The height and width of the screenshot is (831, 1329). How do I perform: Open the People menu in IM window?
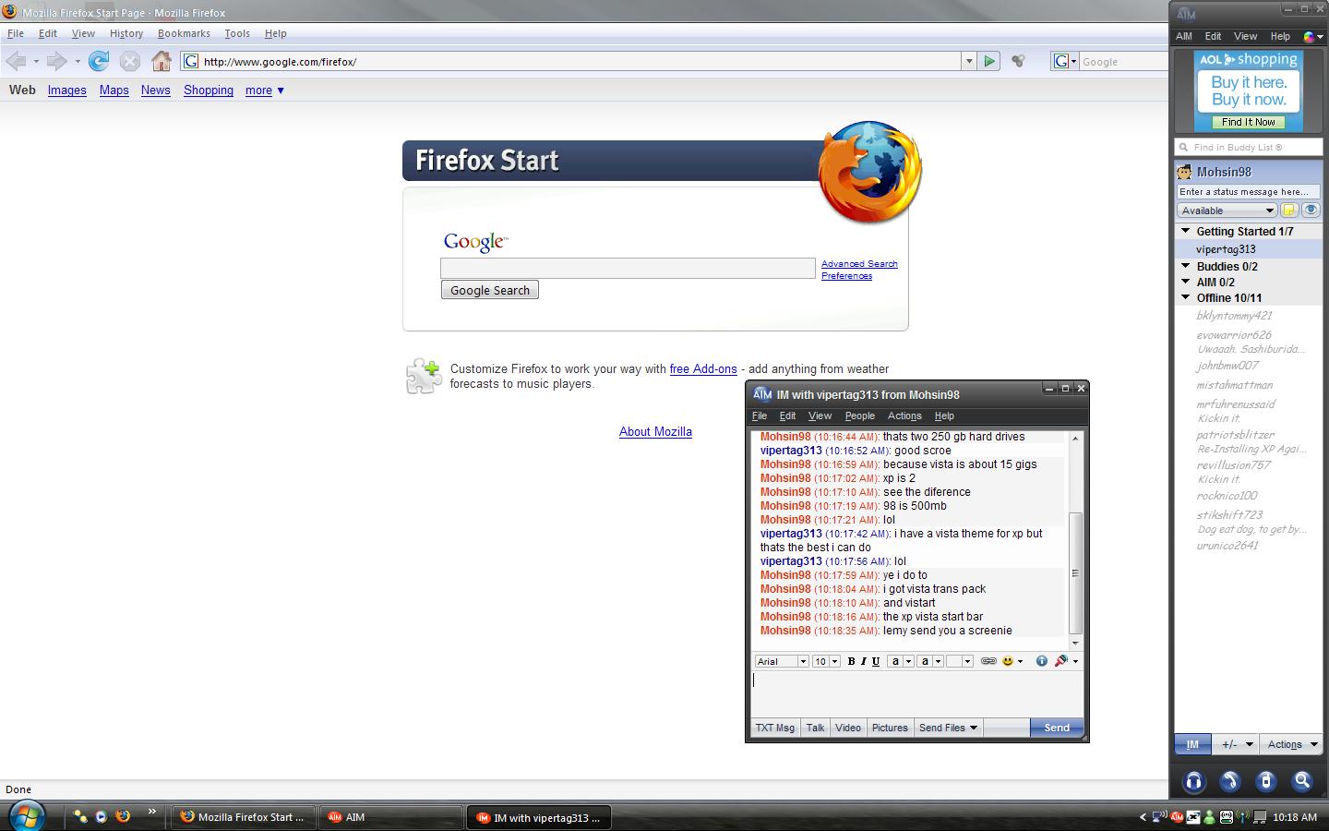click(860, 416)
